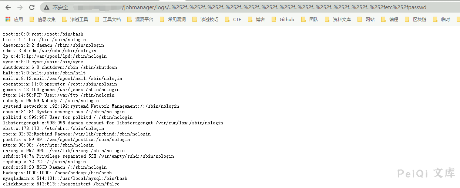The image size is (460, 188).
Task: Expand the 工具文档 bookmark folder
Action: (x=108, y=20)
